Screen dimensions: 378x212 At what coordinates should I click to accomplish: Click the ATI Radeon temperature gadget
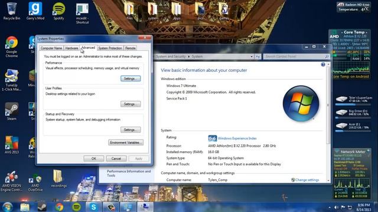point(353,7)
